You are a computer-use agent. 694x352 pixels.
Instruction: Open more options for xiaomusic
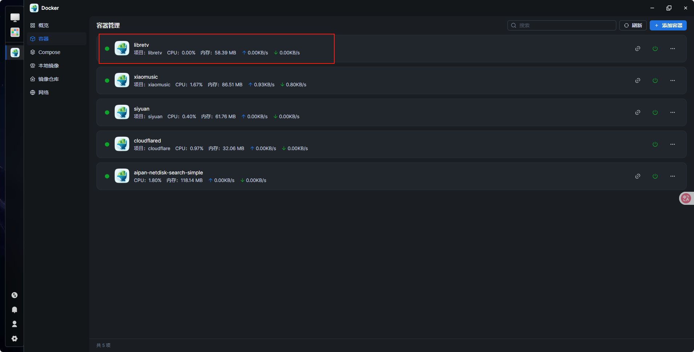673,80
